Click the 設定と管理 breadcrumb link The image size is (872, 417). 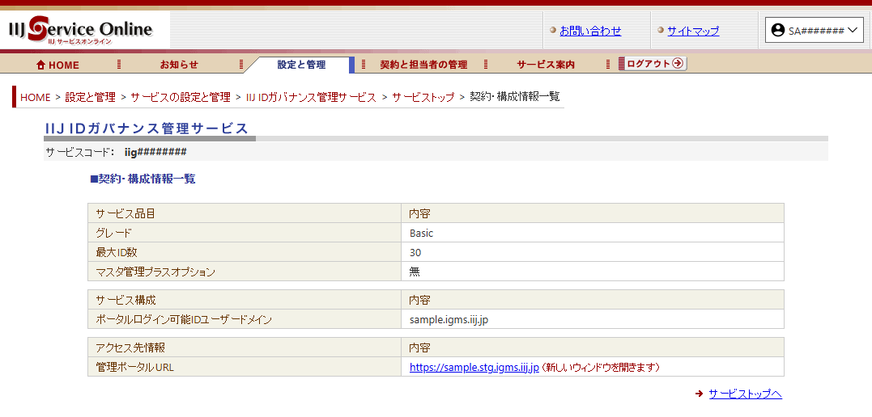click(90, 97)
